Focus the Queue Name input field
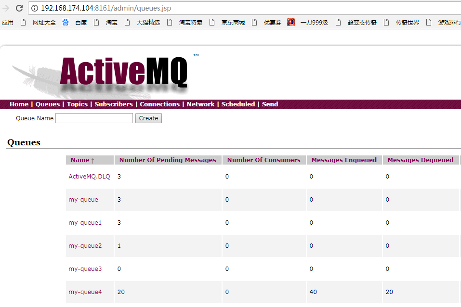Screen dimensions: 461x307 94,118
